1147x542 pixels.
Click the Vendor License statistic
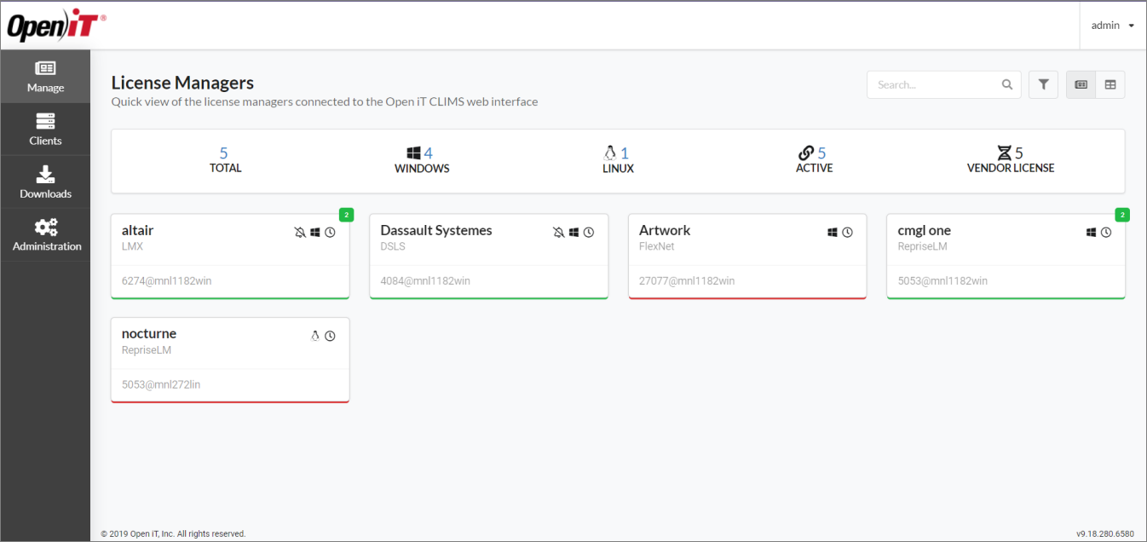(x=1011, y=160)
